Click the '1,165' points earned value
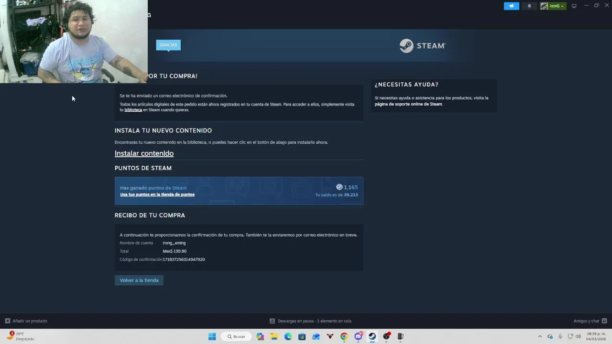The height and width of the screenshot is (344, 612). [351, 187]
